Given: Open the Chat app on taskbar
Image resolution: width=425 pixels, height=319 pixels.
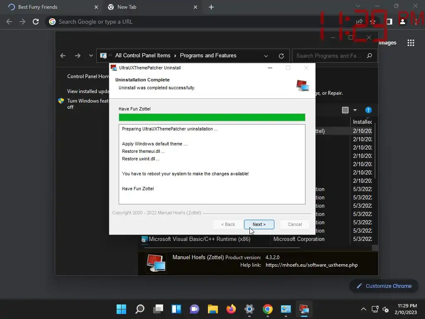Looking at the screenshot, I should 194,309.
